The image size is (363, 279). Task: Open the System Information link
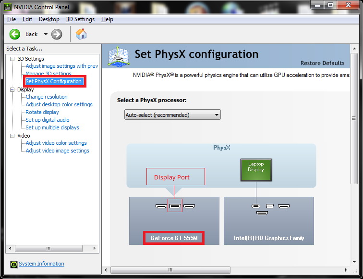[41, 264]
